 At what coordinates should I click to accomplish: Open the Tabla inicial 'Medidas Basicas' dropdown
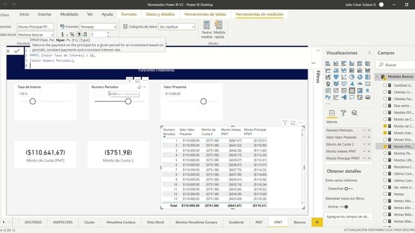(36, 34)
